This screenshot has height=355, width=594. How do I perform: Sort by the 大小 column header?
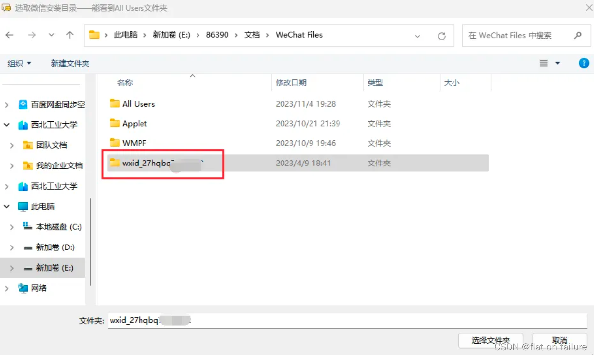pos(452,83)
